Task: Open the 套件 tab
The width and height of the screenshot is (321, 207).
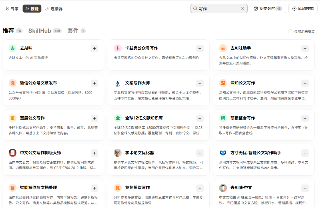Action: [76, 31]
